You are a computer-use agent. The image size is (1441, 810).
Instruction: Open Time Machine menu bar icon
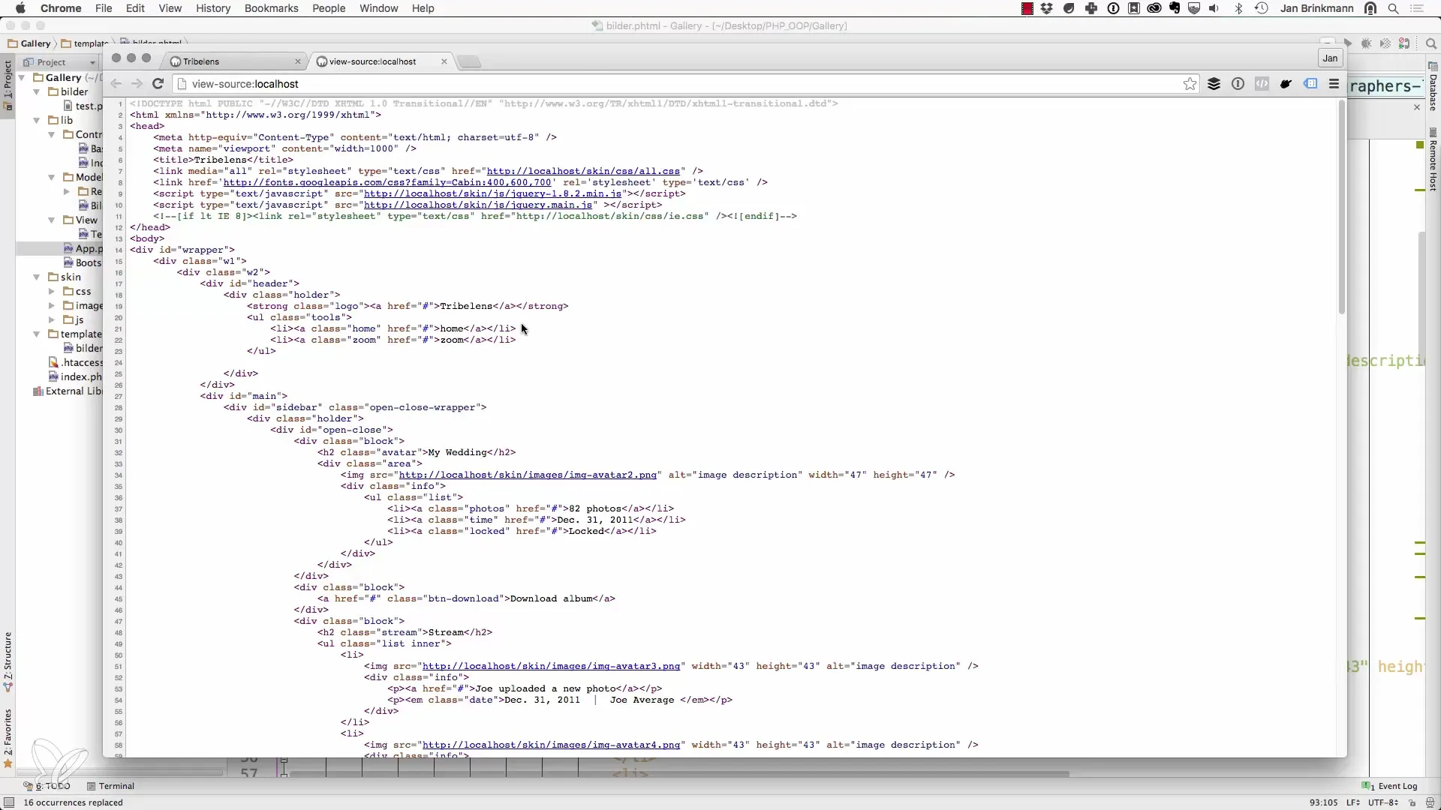[x=1262, y=8]
